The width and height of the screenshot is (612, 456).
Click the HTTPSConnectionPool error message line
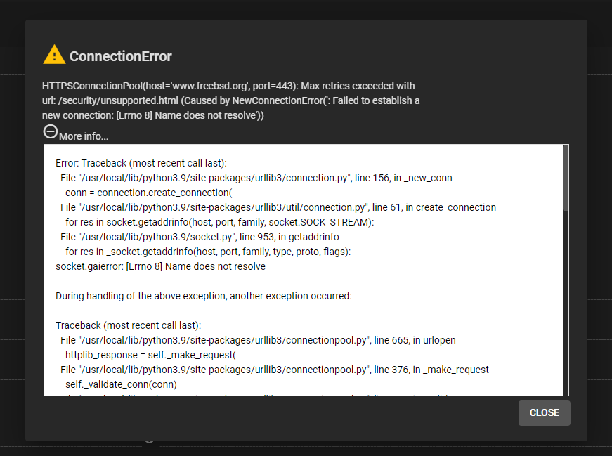(228, 86)
